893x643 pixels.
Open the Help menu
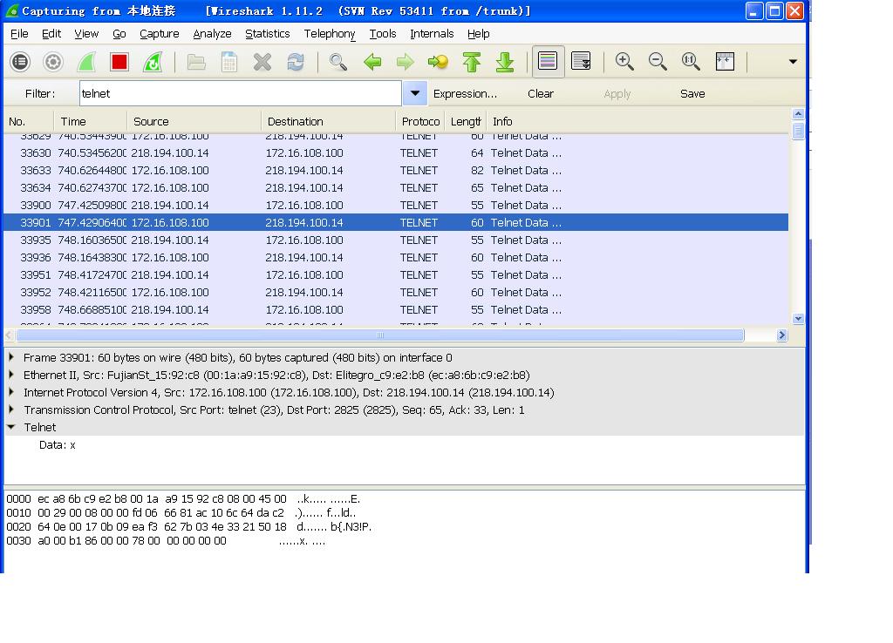pos(479,34)
